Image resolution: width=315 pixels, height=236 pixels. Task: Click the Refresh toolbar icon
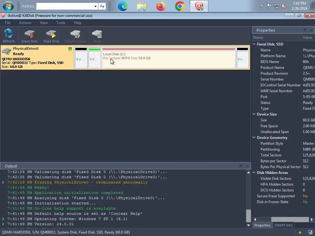point(9,36)
